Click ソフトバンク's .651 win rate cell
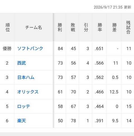This screenshot has height=136, width=134. tap(99, 49)
